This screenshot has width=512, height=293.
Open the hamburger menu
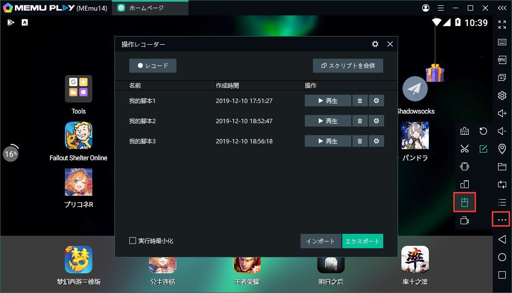coord(441,8)
